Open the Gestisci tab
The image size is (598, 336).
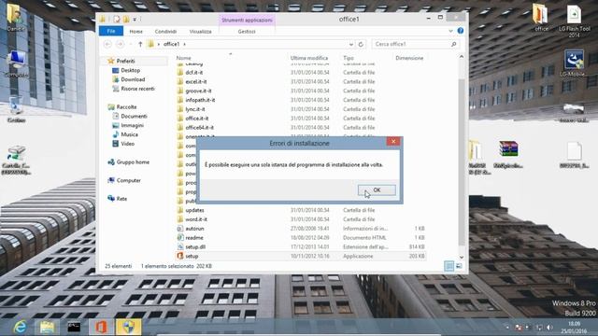(247, 31)
